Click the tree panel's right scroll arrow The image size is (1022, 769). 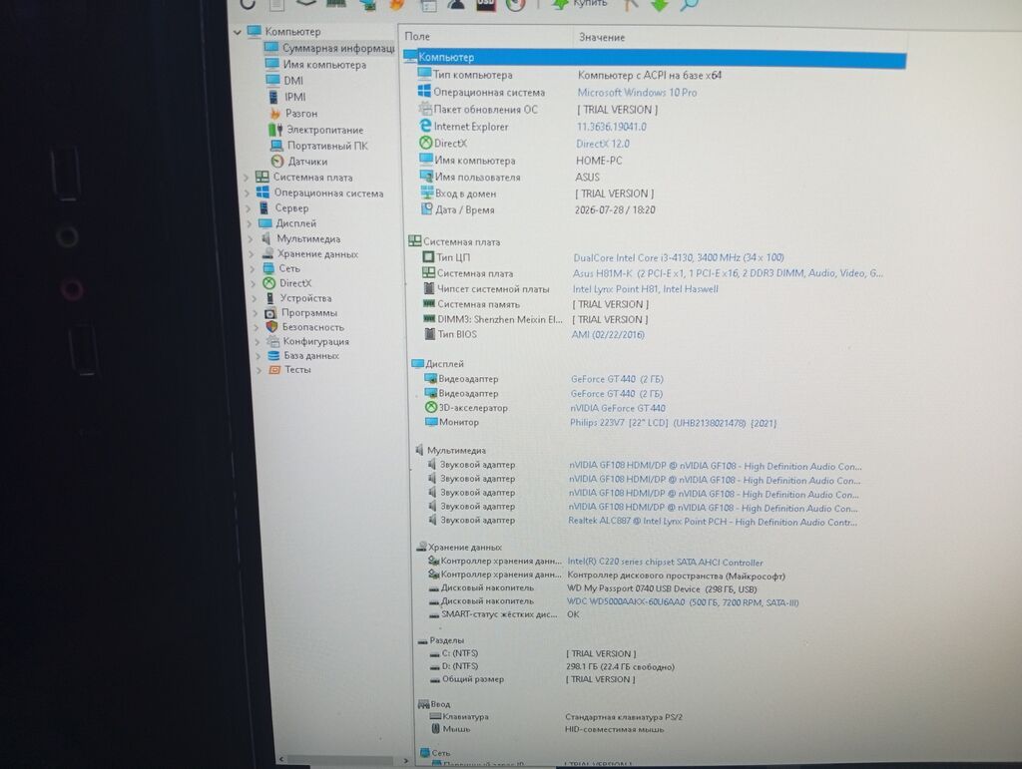tap(405, 760)
